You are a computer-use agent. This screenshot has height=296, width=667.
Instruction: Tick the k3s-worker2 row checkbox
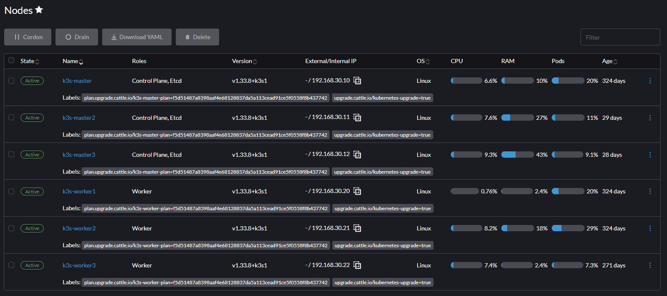[11, 228]
